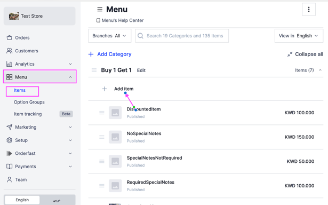Screen dimensions: 328x205
Task: Collapse Buy 1 Get 1 Items (7)
Action: 308,70
